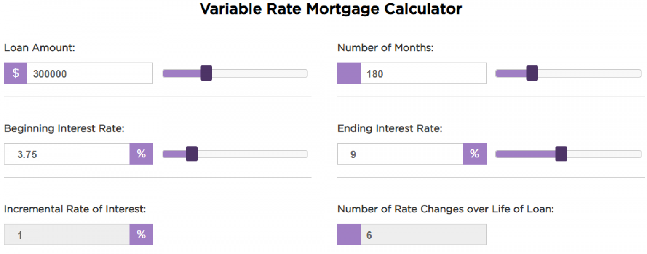Select the Ending Interest Rate input showing 9
647x254 pixels.
coord(398,154)
